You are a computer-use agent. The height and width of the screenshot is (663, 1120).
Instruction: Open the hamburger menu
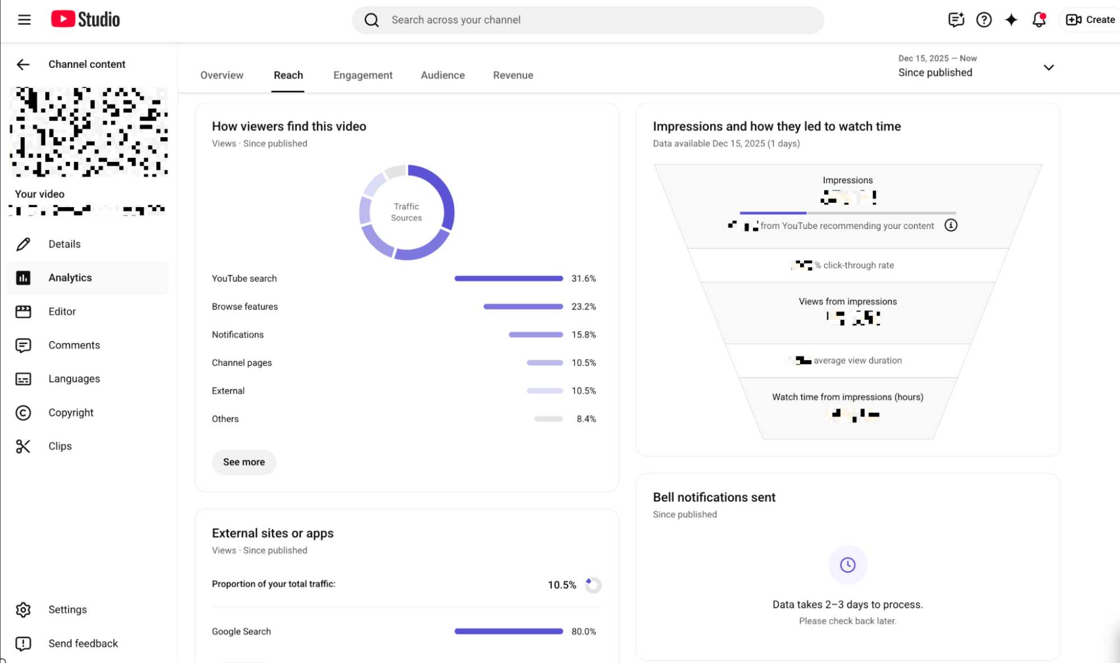click(x=24, y=19)
